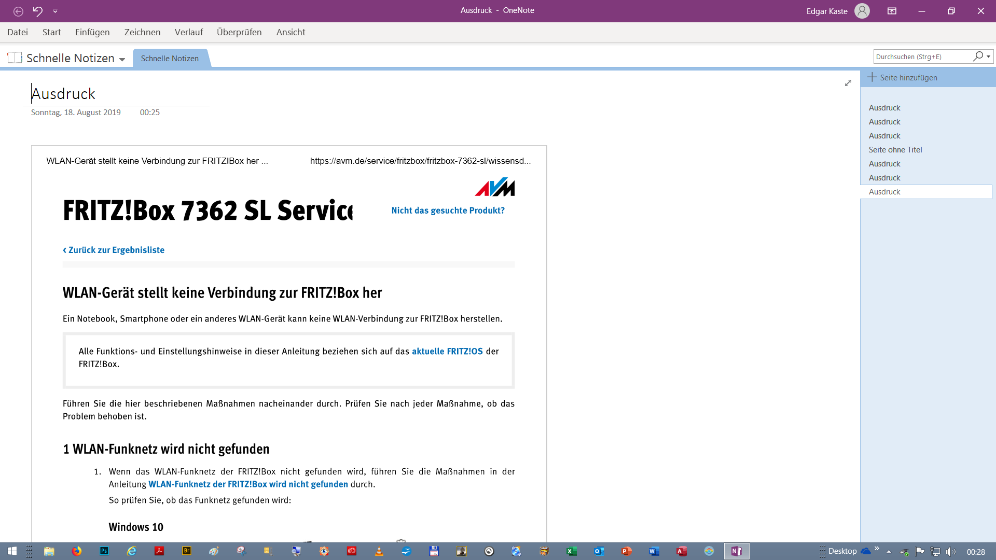
Task: Click the user account avatar icon
Action: click(x=862, y=11)
